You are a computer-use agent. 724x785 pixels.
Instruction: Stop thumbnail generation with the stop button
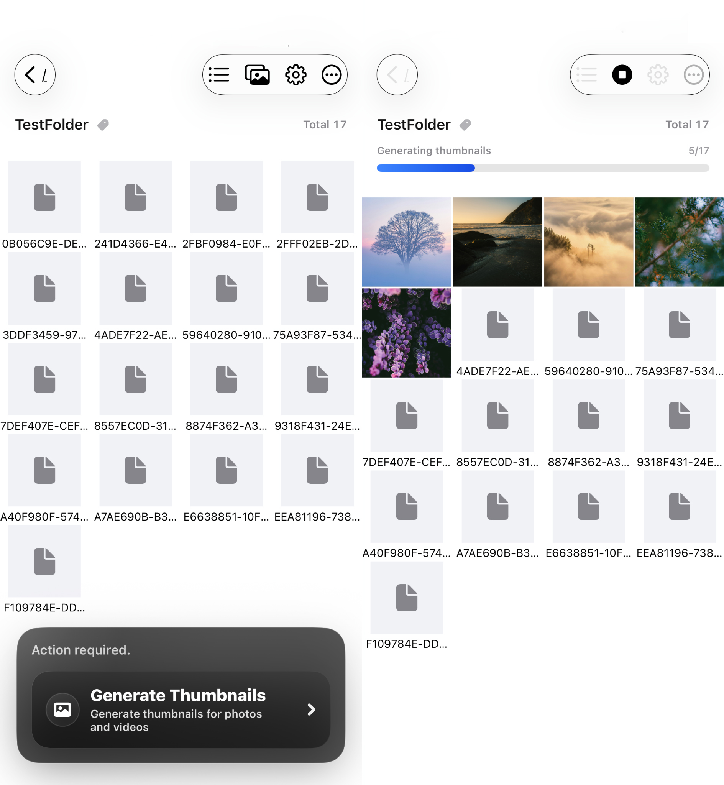tap(622, 74)
